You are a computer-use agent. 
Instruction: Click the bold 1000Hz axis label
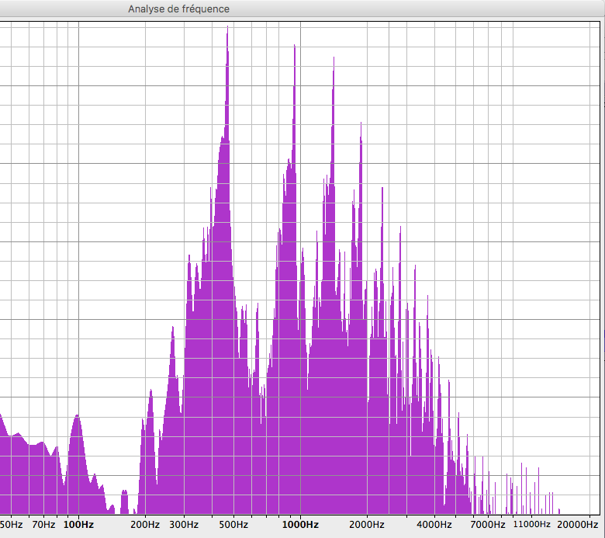pyautogui.click(x=301, y=525)
